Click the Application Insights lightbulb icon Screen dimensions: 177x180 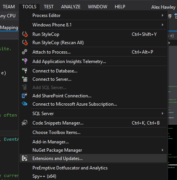tap(25, 61)
